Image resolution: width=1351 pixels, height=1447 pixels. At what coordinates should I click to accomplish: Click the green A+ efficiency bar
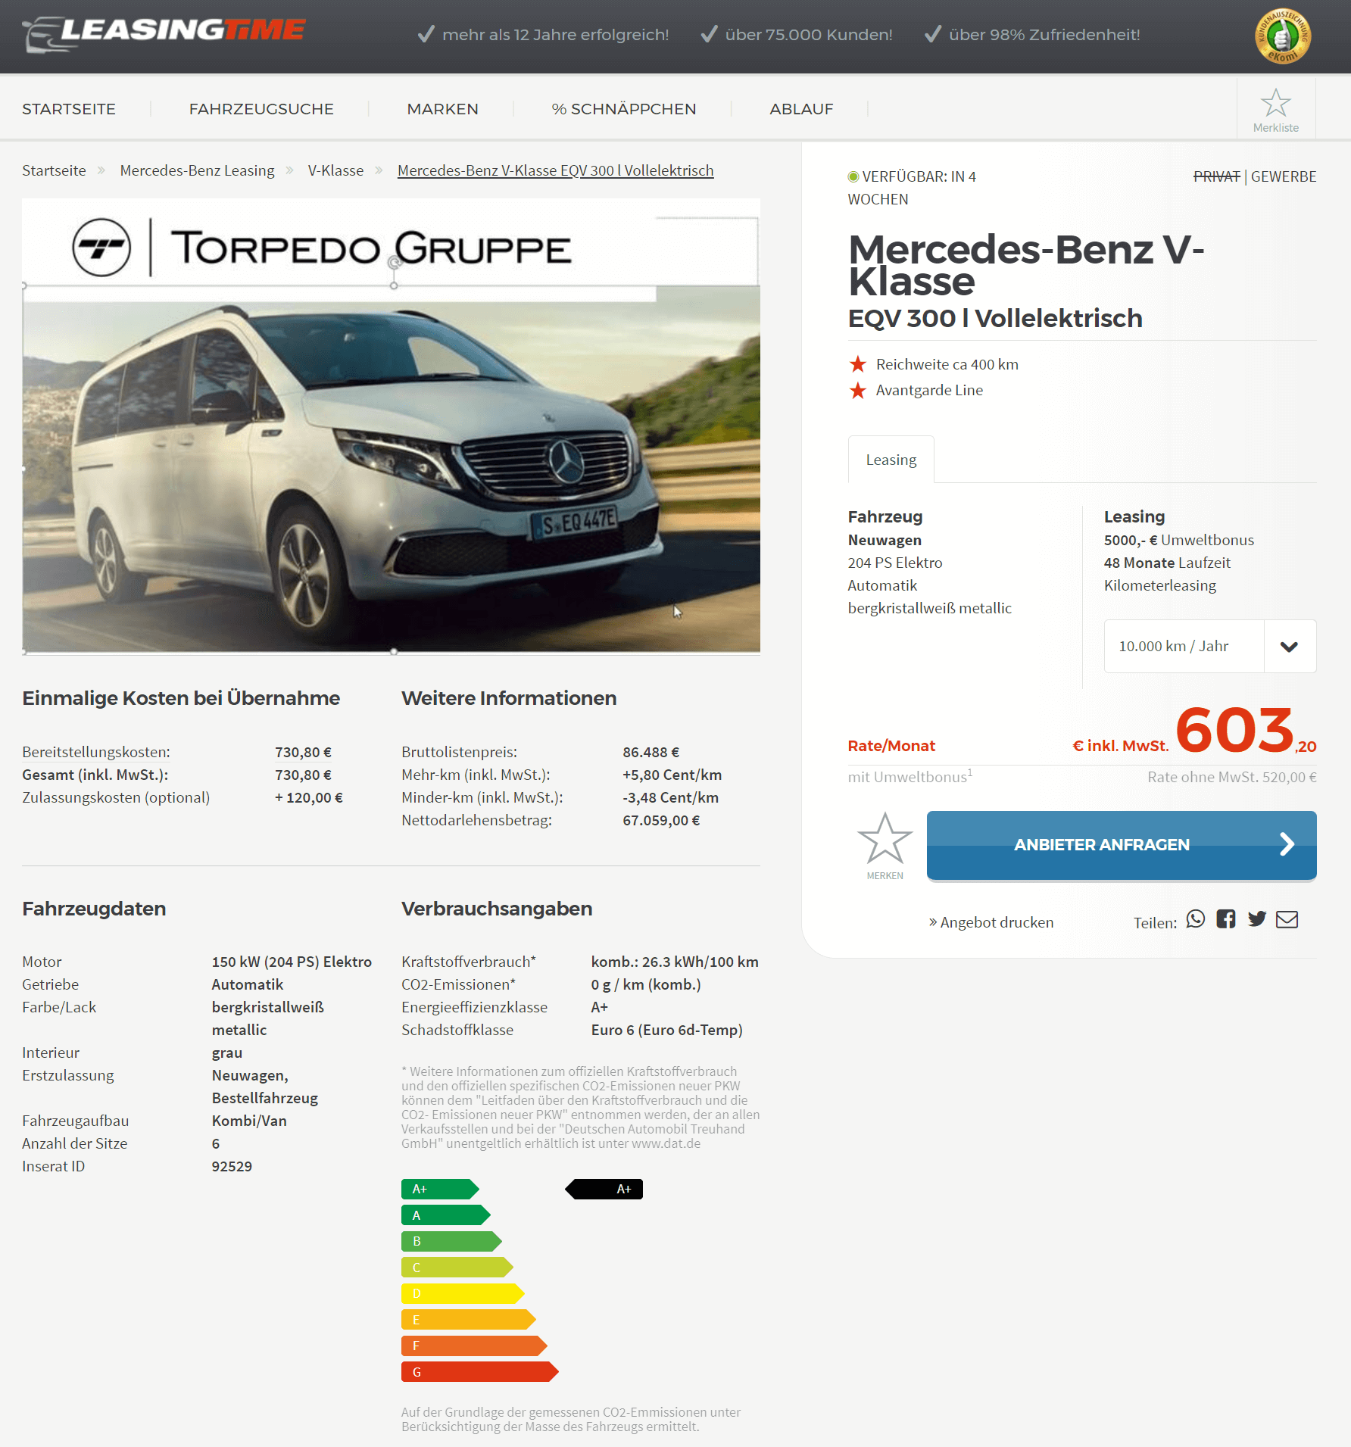(440, 1190)
